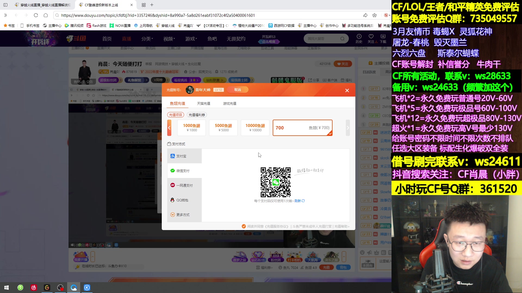Expand the 游戏 navigation dropdown
Image resolution: width=522 pixels, height=293 pixels.
coord(191,39)
